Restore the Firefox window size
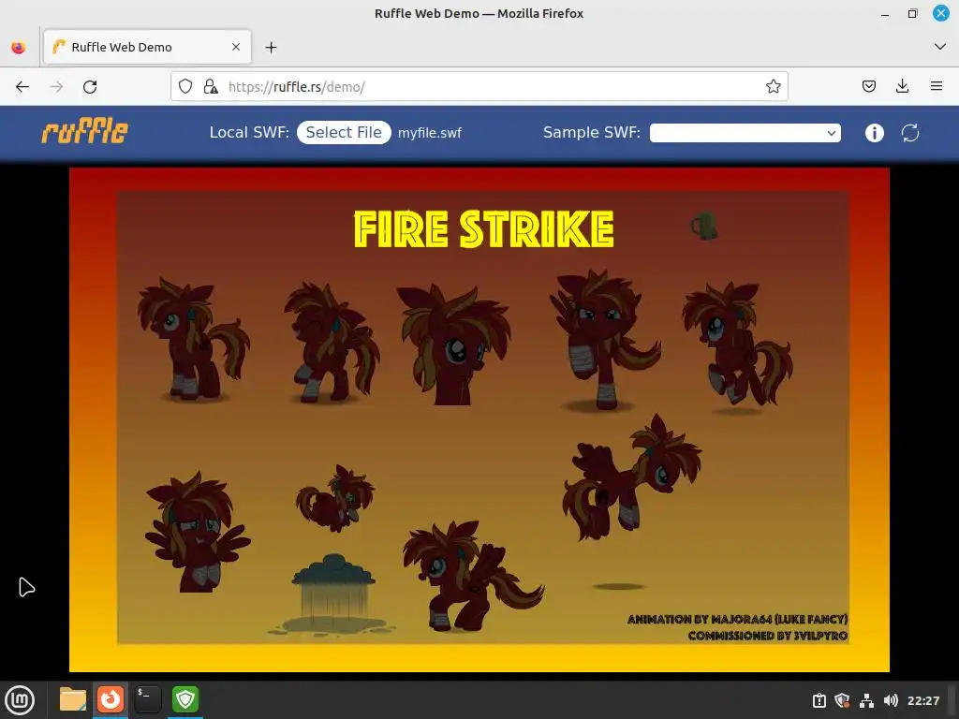Image resolution: width=959 pixels, height=719 pixels. coord(912,13)
